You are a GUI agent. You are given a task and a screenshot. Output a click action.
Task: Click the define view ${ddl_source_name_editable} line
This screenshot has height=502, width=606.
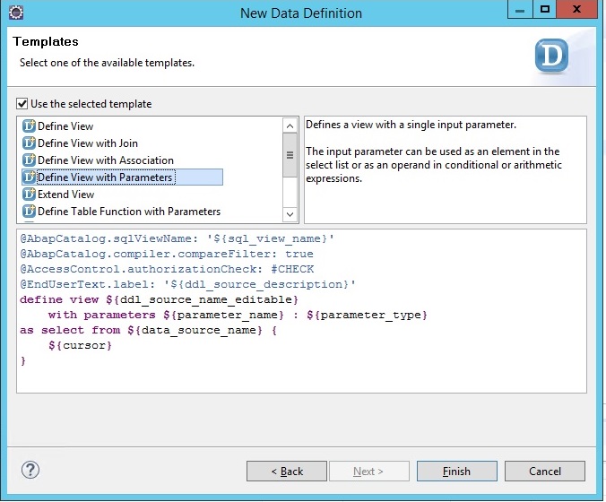click(160, 299)
